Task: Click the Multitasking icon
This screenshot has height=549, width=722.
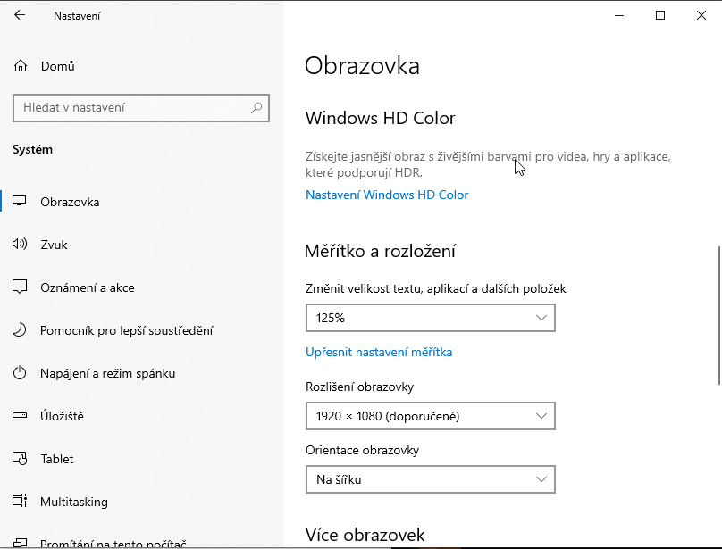Action: (x=20, y=502)
